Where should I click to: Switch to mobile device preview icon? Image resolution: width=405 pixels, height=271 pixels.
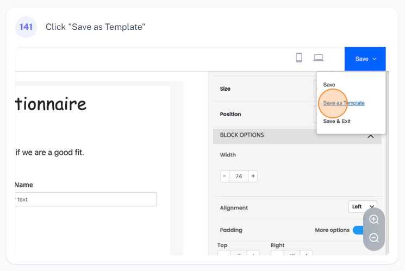click(x=298, y=58)
